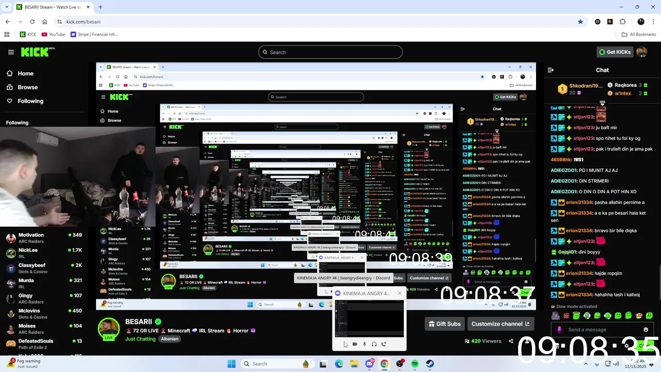Click the BESARII channel avatar

click(x=109, y=329)
